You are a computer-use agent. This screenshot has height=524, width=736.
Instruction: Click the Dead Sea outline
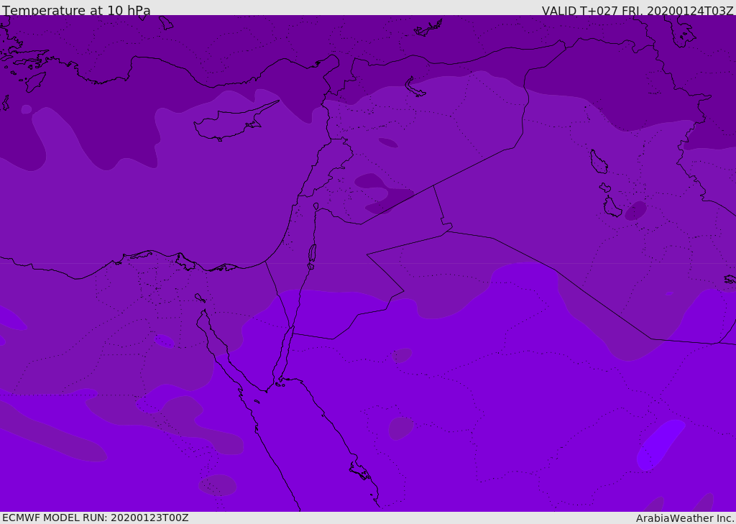pyautogui.click(x=312, y=254)
